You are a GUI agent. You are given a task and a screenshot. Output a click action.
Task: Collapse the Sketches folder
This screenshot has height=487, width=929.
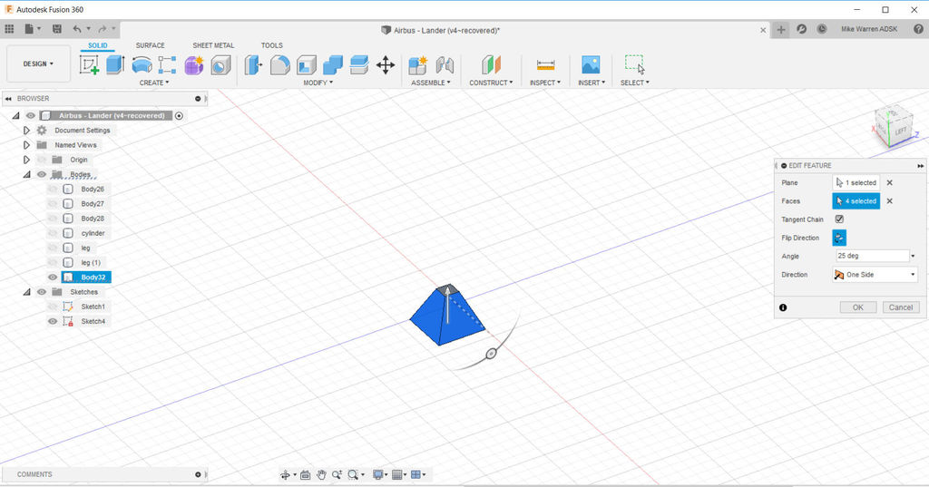[26, 292]
